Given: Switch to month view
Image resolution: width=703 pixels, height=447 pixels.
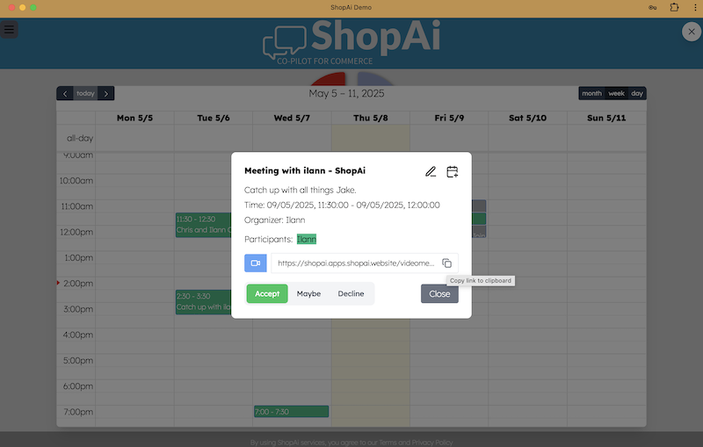Looking at the screenshot, I should [x=591, y=94].
